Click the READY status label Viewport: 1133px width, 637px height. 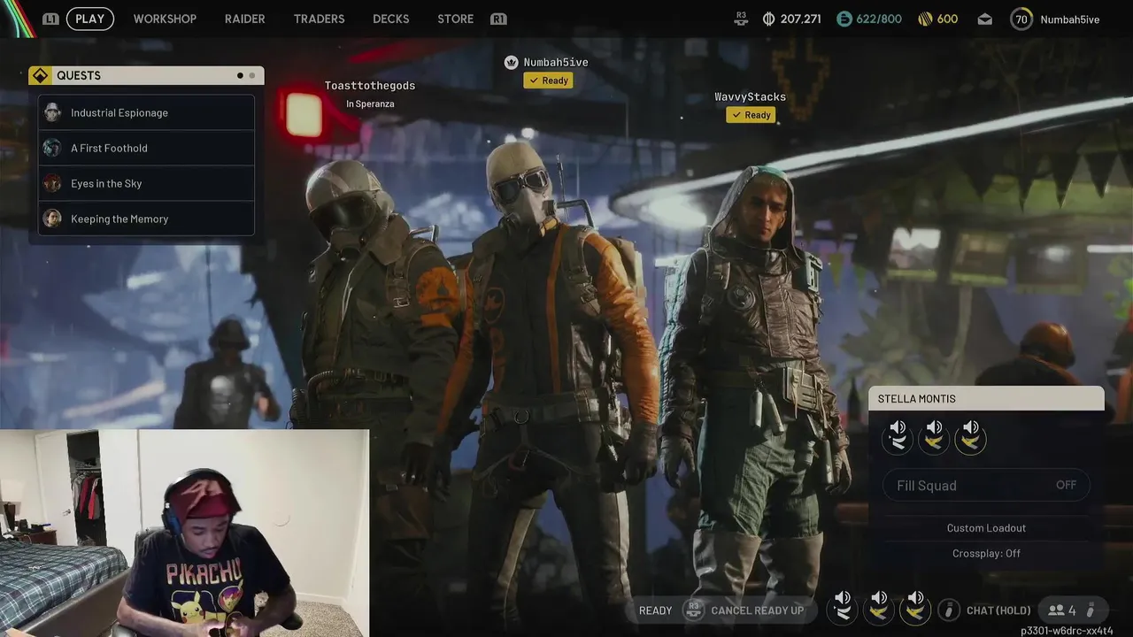coord(655,610)
